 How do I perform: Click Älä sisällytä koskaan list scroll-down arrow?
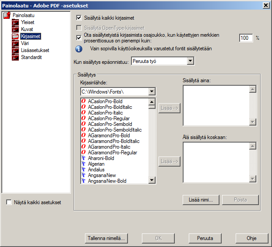tap(253, 179)
